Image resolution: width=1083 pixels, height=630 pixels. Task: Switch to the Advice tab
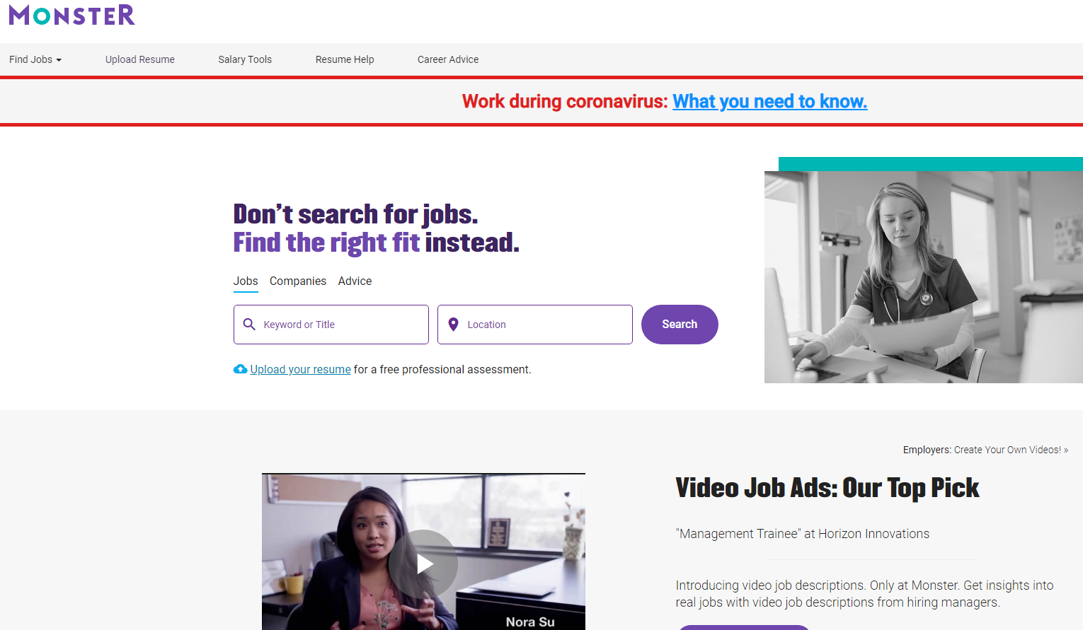[355, 281]
